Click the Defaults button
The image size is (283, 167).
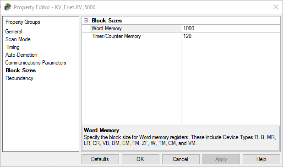100,159
